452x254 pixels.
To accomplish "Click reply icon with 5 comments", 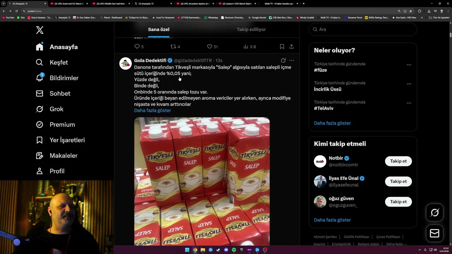I will (137, 47).
